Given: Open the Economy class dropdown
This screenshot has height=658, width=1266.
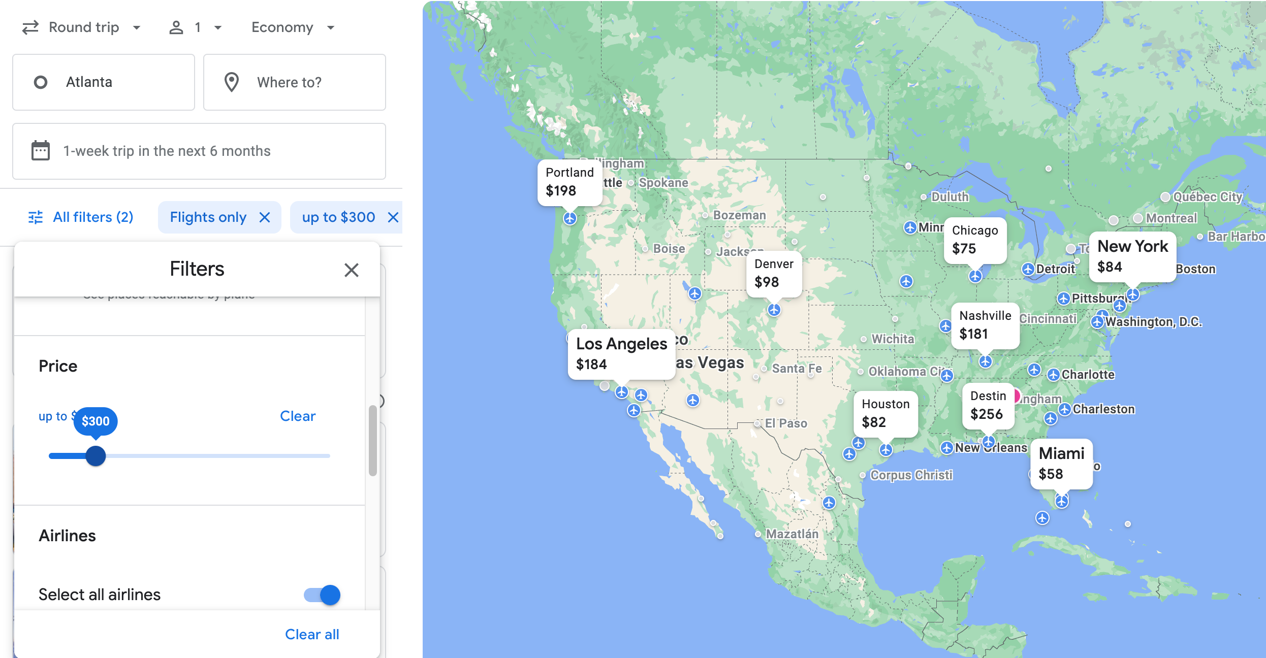Looking at the screenshot, I should (x=293, y=27).
